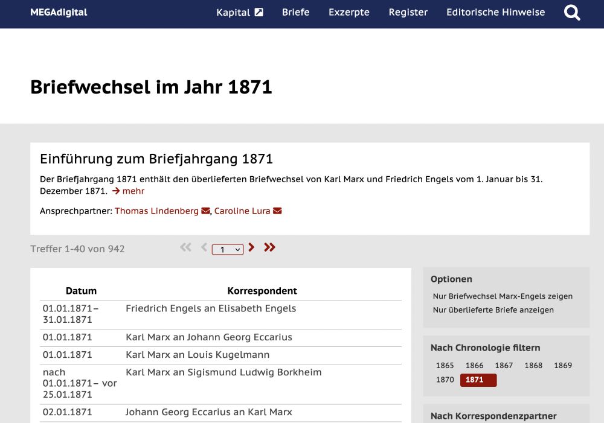This screenshot has width=604, height=423.
Task: Click the Treffer 1-40 von 942 text
Action: coord(77,249)
